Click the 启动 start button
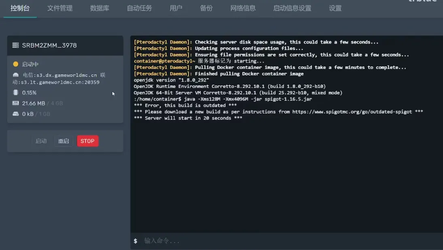Viewport: 443px width, 250px height. tap(41, 141)
